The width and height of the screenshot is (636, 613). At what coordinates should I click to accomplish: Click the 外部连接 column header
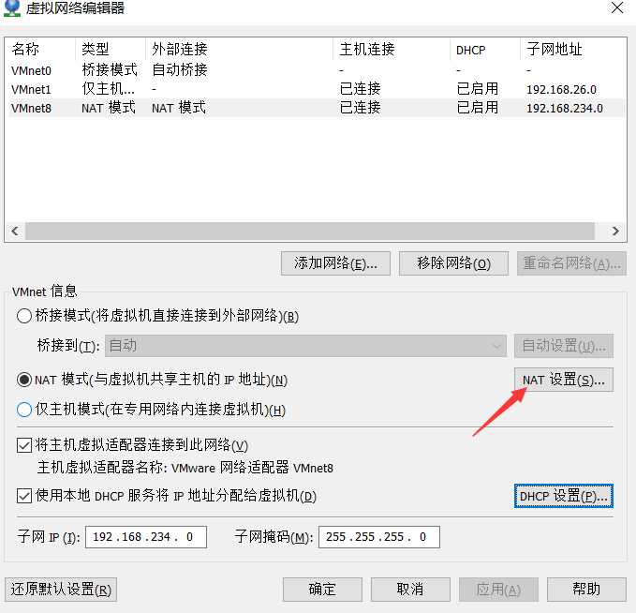(239, 49)
